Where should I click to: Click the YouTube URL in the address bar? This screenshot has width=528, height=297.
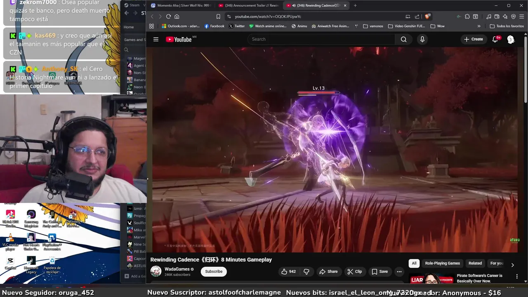(x=268, y=16)
